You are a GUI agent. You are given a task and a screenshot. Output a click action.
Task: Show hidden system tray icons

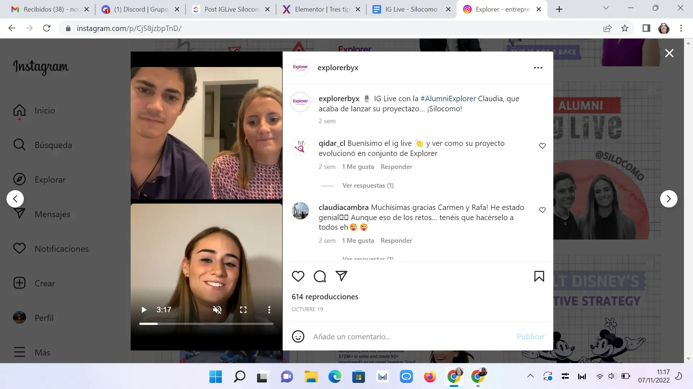click(x=530, y=376)
